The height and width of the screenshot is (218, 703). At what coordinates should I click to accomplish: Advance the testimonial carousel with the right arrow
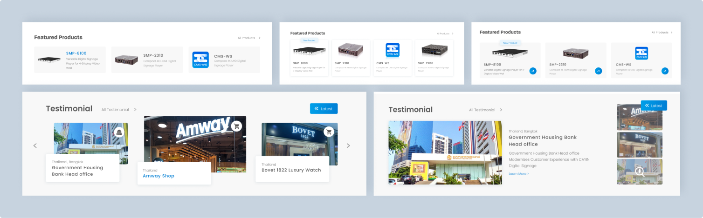[348, 145]
